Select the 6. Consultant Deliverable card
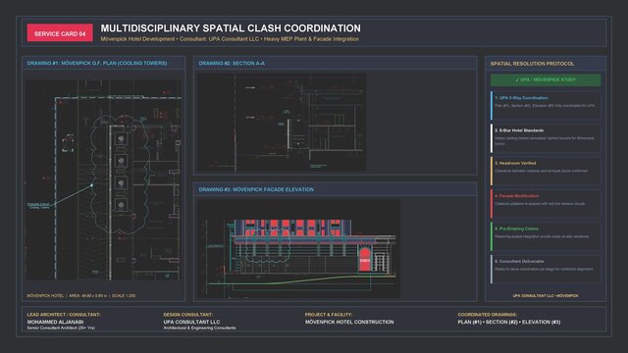This screenshot has width=628, height=353. click(x=546, y=270)
